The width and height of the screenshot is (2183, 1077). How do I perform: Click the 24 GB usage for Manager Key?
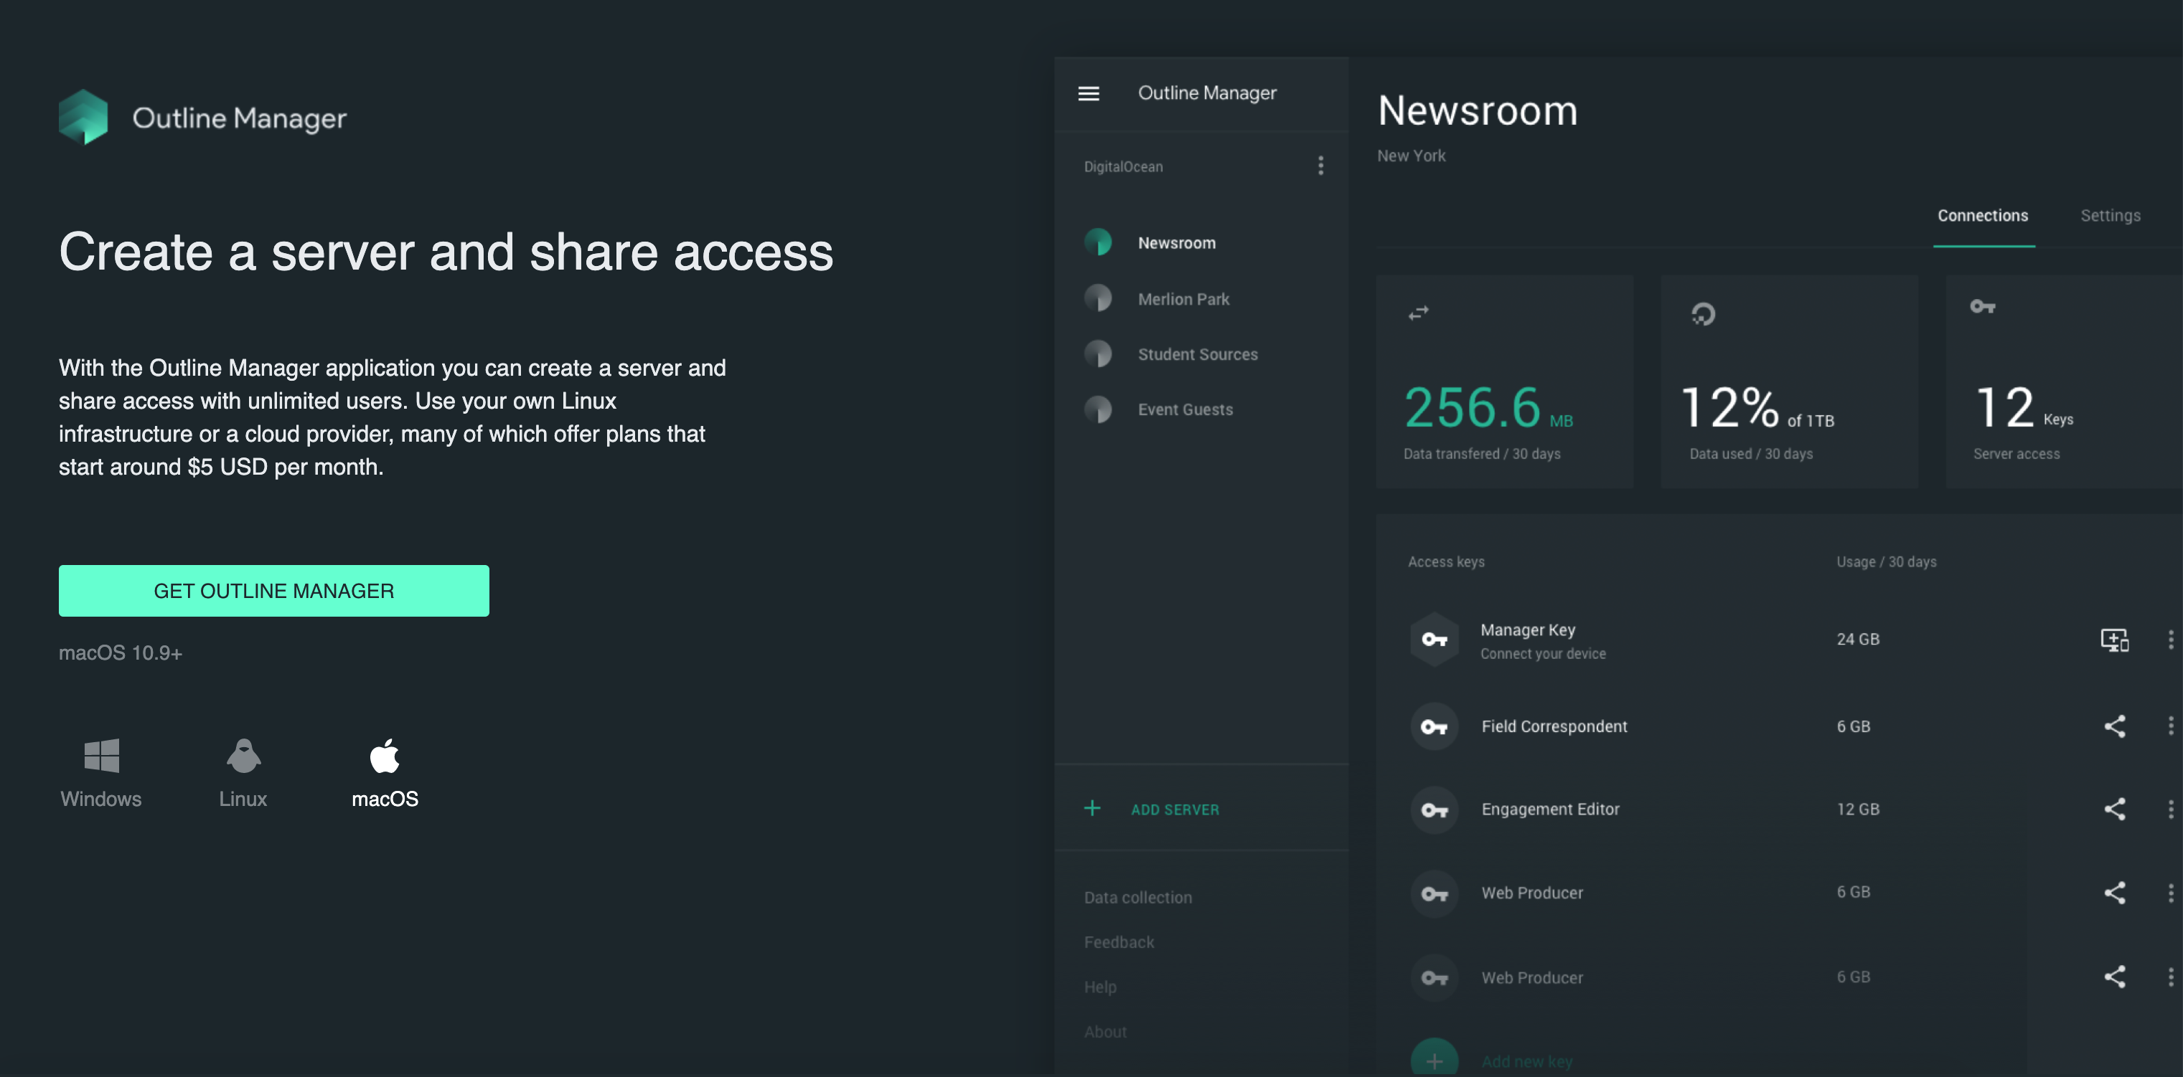coord(1858,640)
